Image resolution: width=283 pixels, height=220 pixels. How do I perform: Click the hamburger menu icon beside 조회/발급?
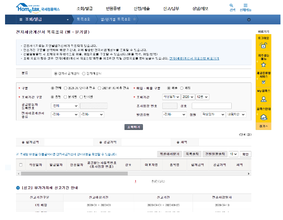tap(21, 19)
